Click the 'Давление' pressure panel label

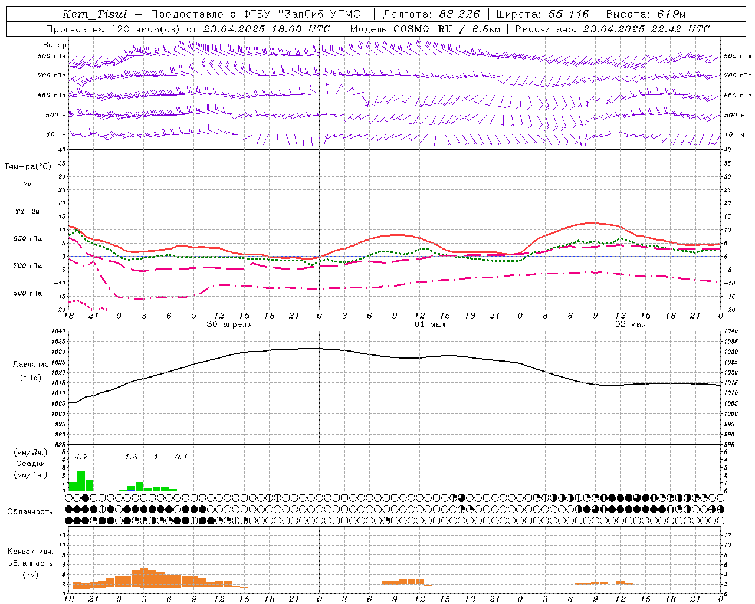point(30,365)
